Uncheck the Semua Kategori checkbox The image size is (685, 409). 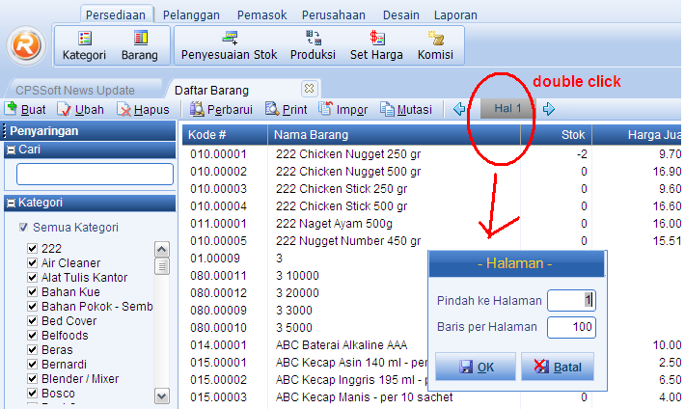pos(23,228)
